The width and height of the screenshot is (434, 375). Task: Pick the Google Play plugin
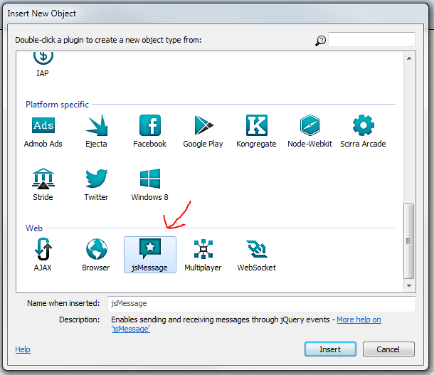point(203,126)
